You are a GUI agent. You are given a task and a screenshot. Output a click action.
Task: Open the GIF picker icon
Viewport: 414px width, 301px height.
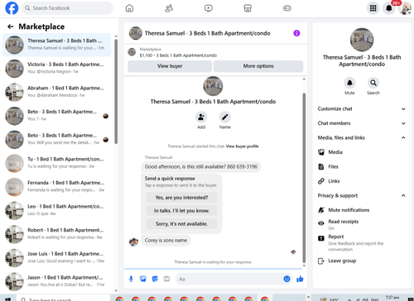(x=166, y=279)
